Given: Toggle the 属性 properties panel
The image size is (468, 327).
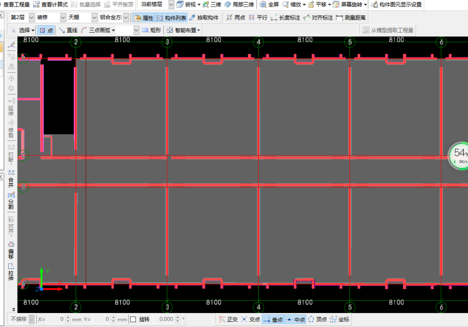Looking at the screenshot, I should pos(144,18).
